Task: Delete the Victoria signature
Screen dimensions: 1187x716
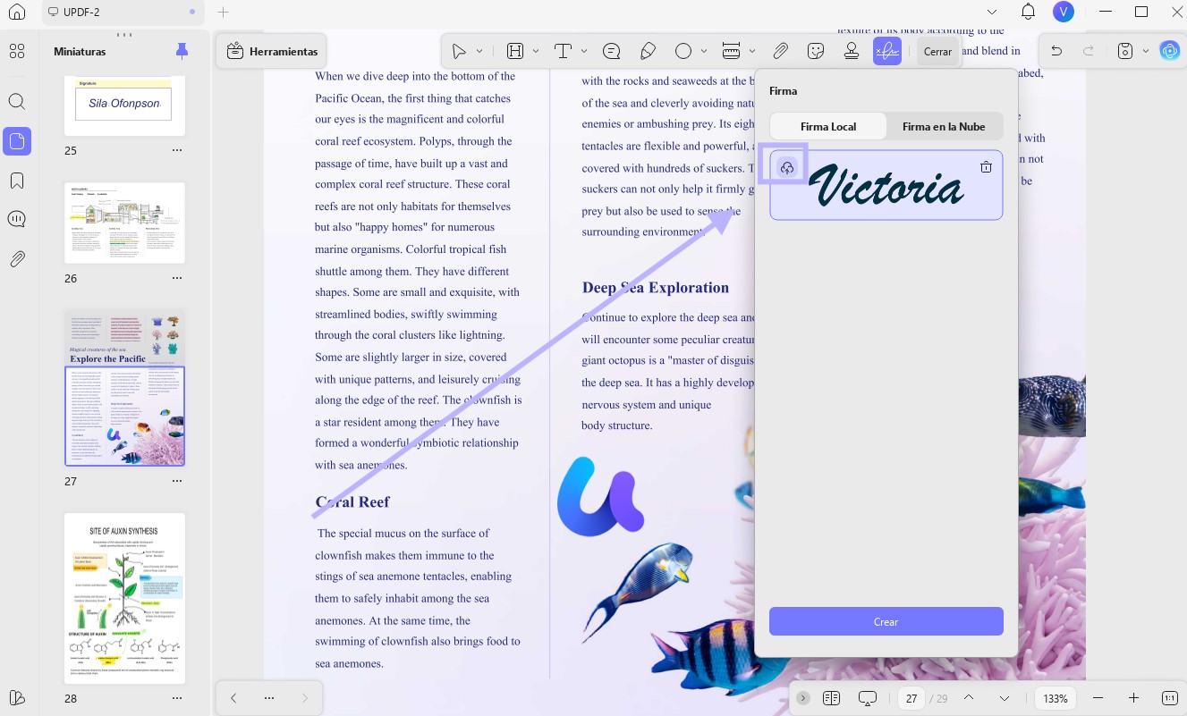Action: pyautogui.click(x=986, y=167)
